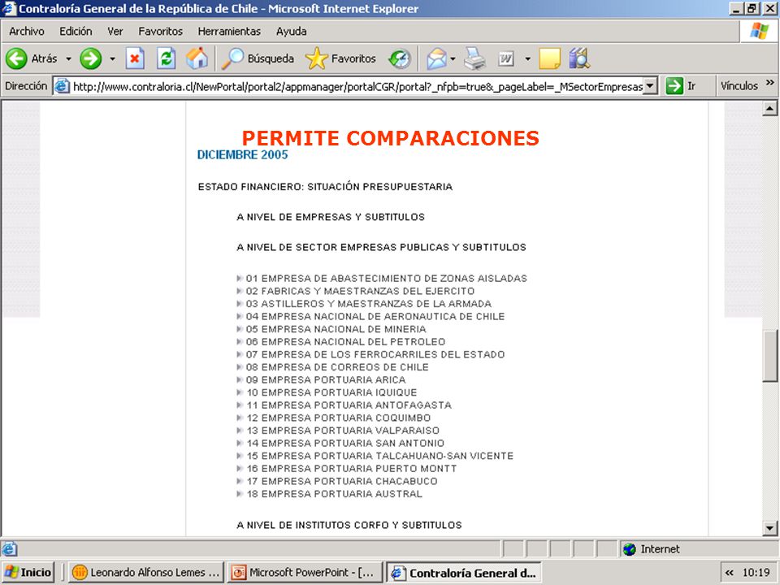
Task: Refresh the current page
Action: (x=166, y=58)
